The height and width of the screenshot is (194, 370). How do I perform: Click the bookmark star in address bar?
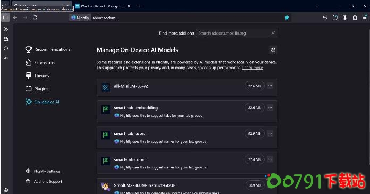coord(287,18)
